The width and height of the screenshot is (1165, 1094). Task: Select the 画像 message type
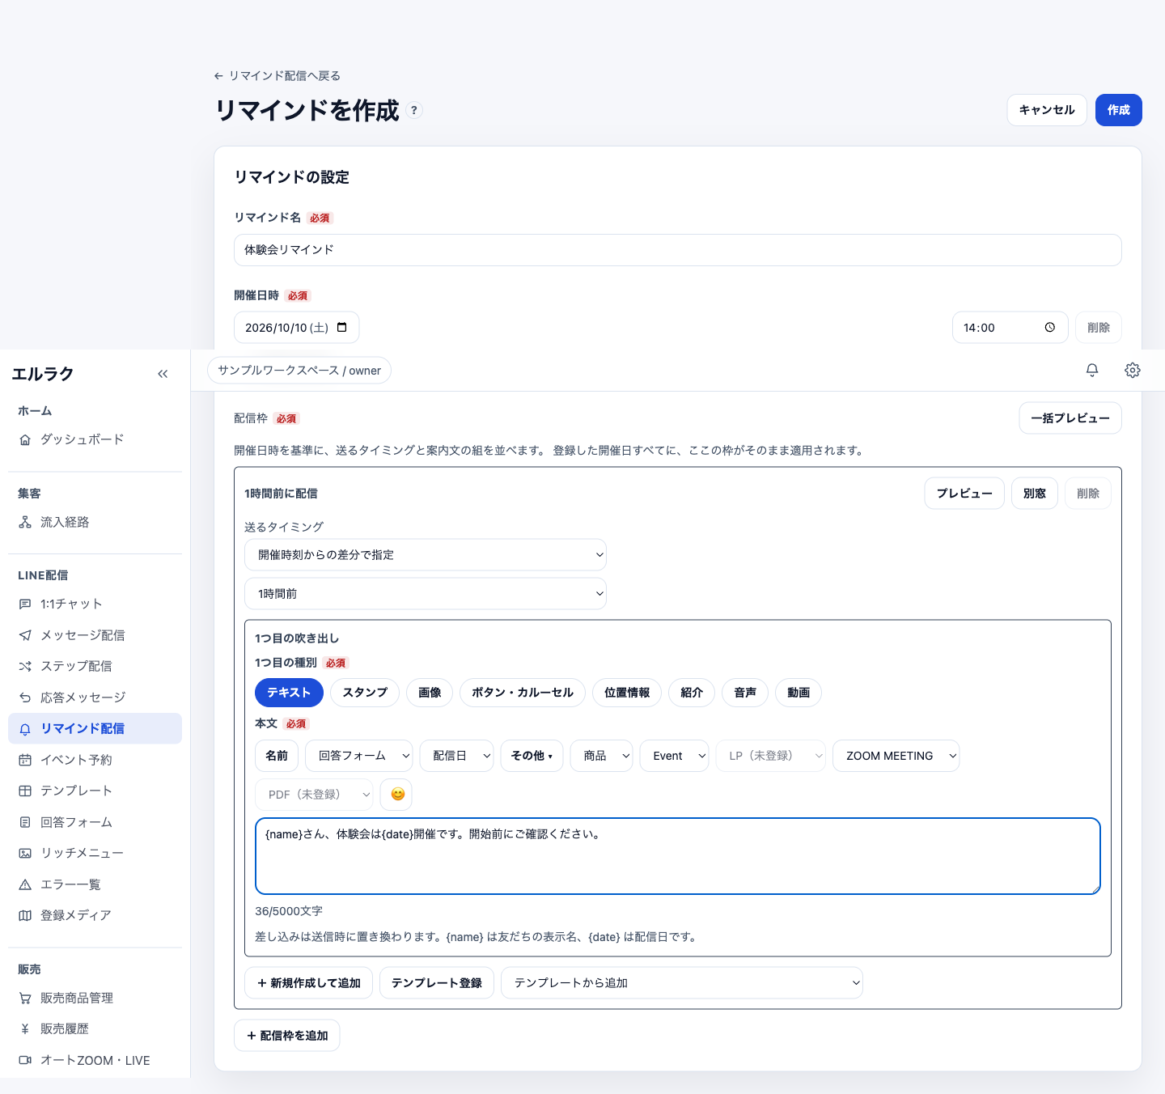coord(430,693)
